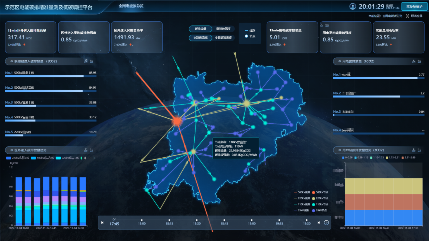Image resolution: width=429 pixels, height=241 pixels.
Task: Download the 用电碳排放量 panel data
Action: tap(414, 61)
